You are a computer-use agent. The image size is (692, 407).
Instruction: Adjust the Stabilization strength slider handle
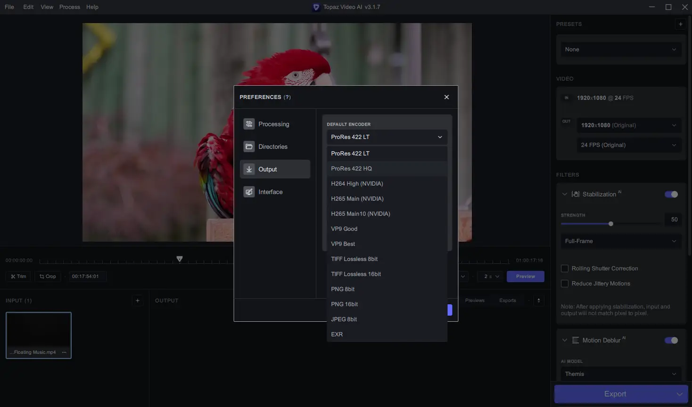pos(611,224)
